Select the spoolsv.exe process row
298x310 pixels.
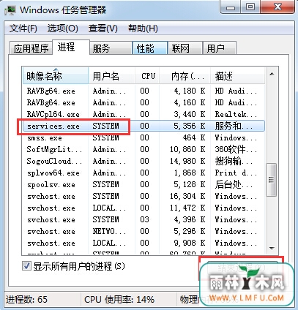[x=144, y=184]
